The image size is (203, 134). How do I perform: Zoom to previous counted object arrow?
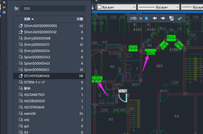[155, 18]
